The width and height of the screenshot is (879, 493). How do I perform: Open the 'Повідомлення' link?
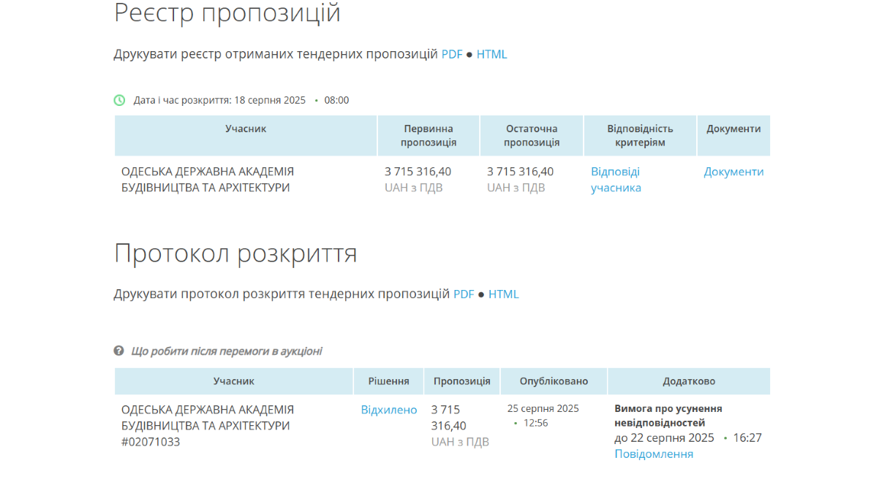[654, 454]
